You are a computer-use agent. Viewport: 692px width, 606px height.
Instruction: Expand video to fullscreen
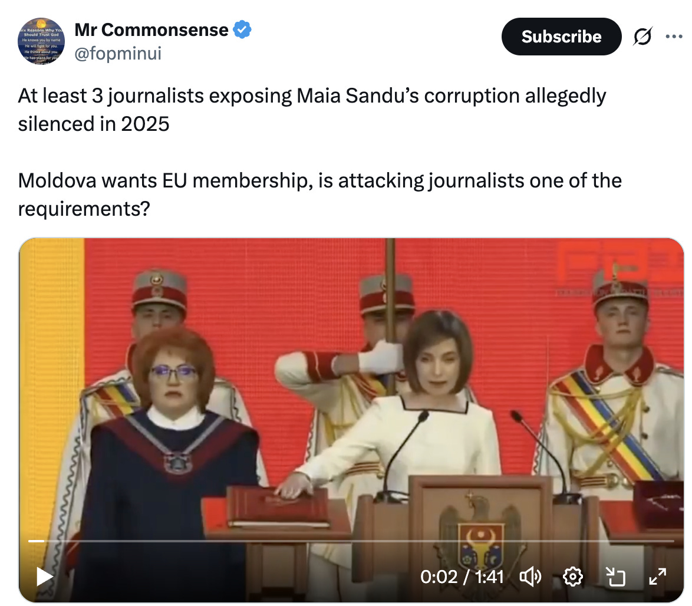[x=658, y=577]
